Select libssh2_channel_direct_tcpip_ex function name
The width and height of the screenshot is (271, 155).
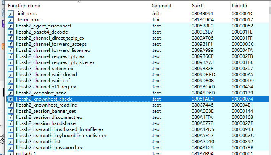(50, 38)
